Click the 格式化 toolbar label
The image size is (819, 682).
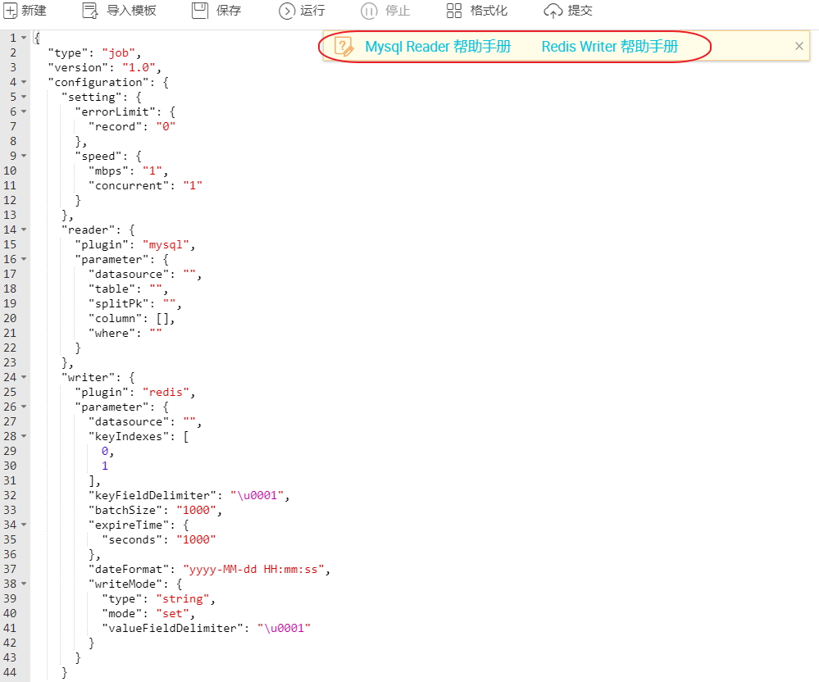[x=489, y=11]
